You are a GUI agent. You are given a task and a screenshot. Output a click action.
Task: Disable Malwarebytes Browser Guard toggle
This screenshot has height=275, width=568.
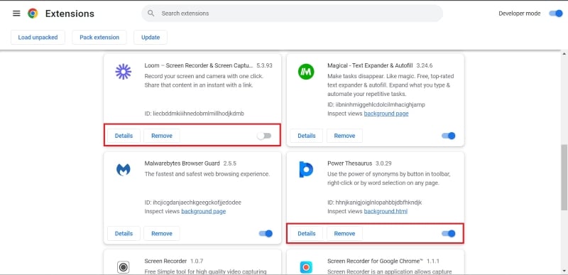click(266, 234)
